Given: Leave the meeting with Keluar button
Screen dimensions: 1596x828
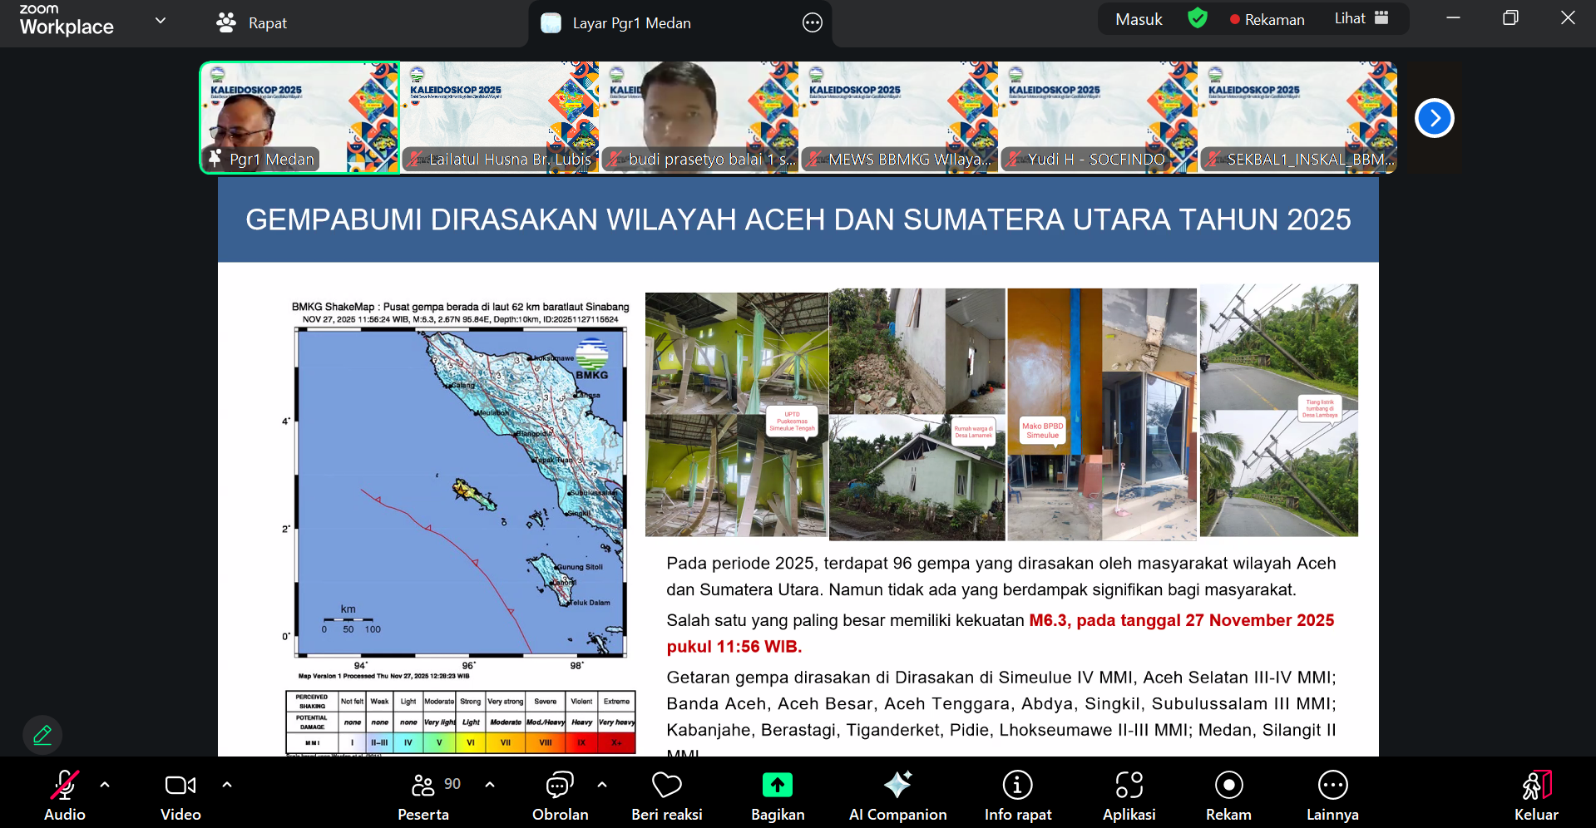Looking at the screenshot, I should pos(1535,796).
